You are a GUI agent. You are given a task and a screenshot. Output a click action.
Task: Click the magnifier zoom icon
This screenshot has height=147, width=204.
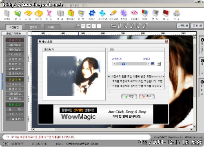tap(78, 26)
